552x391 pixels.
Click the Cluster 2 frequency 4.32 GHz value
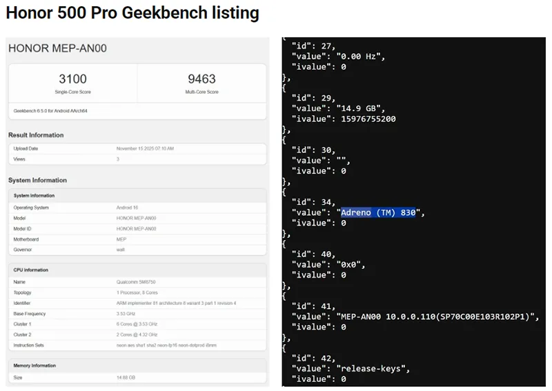tap(137, 334)
